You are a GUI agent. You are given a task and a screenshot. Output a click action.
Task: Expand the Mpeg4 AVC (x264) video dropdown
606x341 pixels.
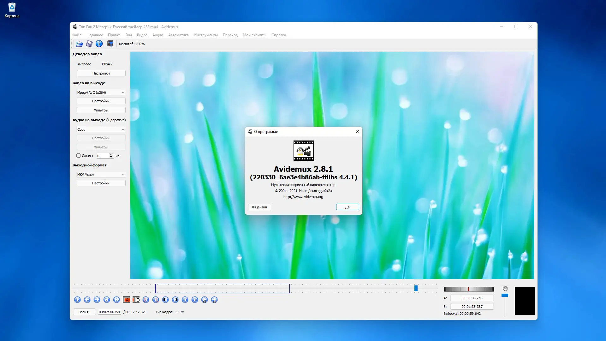[101, 93]
